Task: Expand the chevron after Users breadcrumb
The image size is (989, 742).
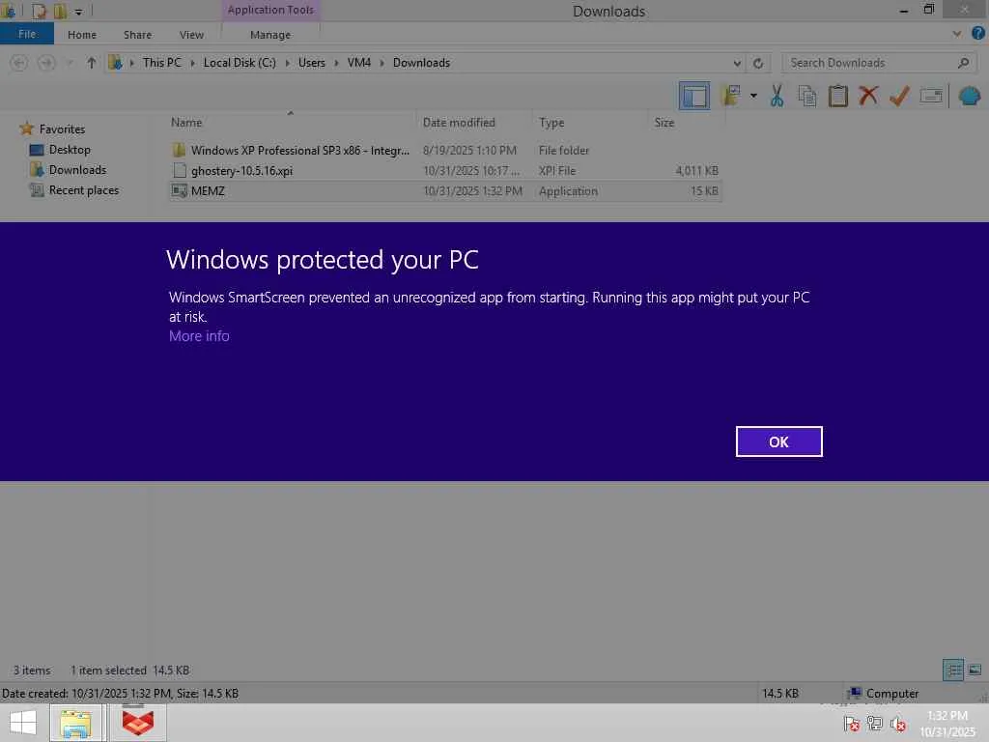Action: (336, 63)
